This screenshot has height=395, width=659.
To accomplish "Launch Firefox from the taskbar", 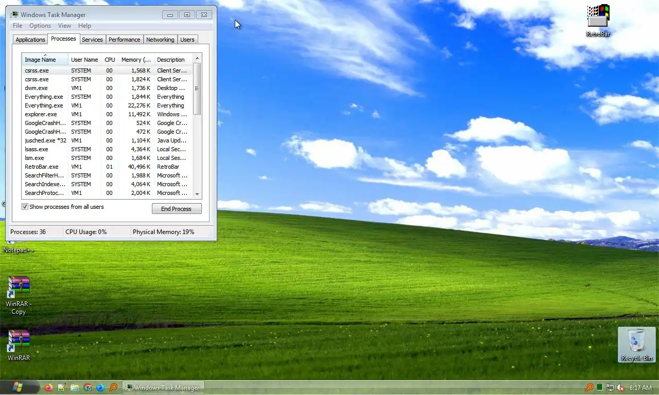I will [x=49, y=387].
